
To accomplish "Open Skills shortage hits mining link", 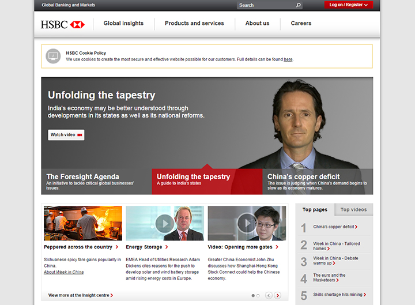I will 339,295.
